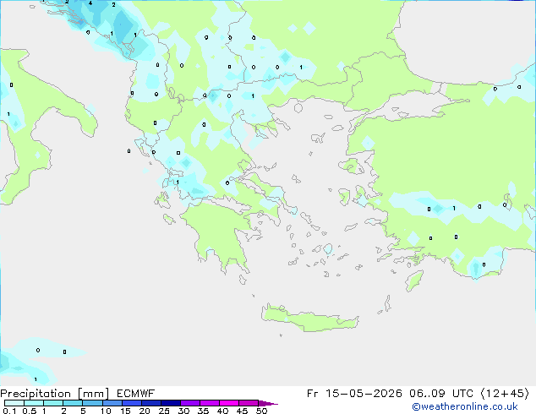Select the 1–2 mm legend color swatch
536x414 pixels.
[x=53, y=403]
